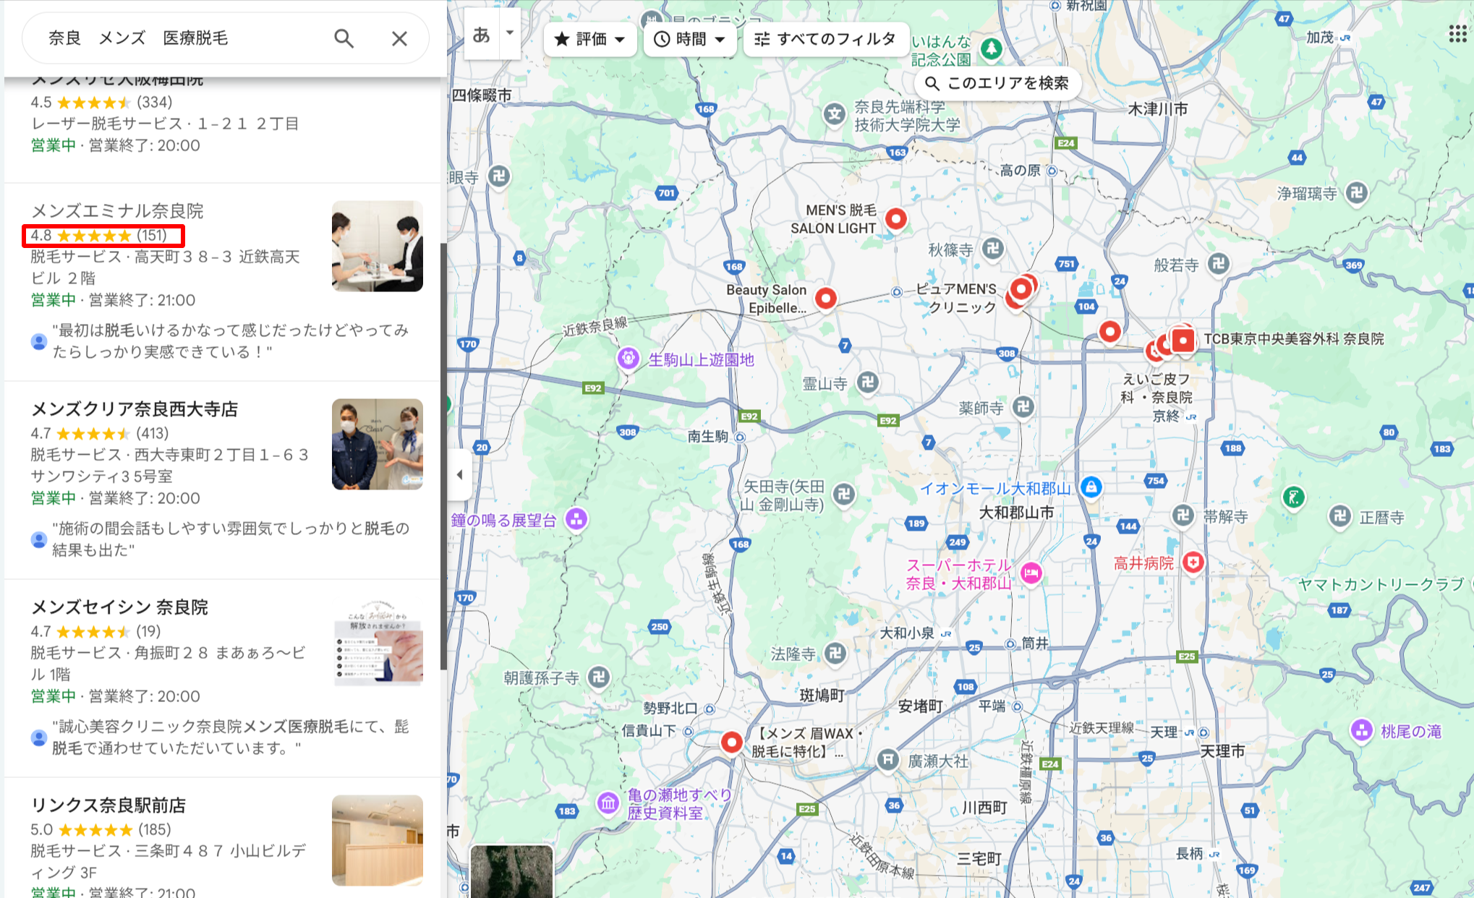The height and width of the screenshot is (898, 1474).
Task: Open the リンクス奈良駅前店 listing
Action: click(108, 805)
